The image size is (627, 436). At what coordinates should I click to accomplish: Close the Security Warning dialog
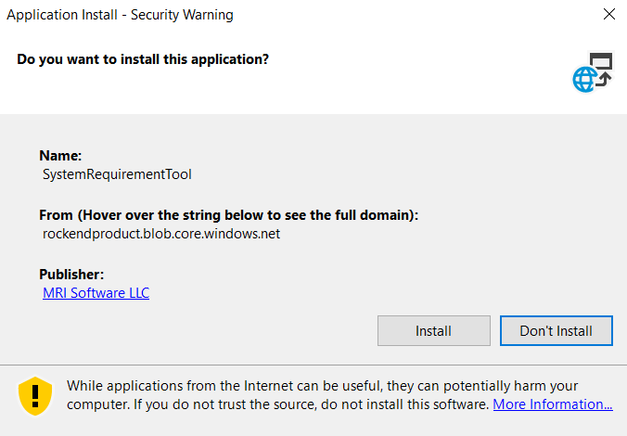(608, 15)
